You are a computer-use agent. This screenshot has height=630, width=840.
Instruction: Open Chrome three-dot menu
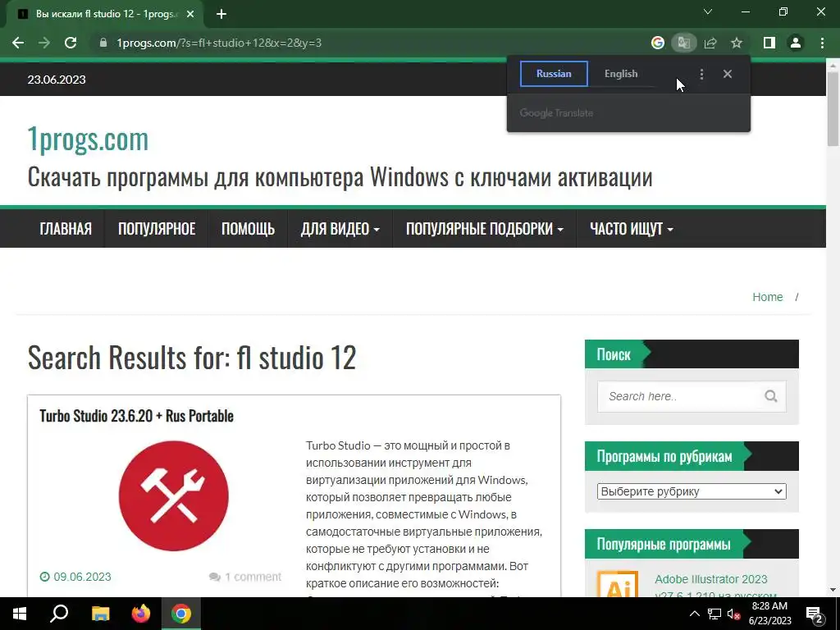[x=822, y=43]
